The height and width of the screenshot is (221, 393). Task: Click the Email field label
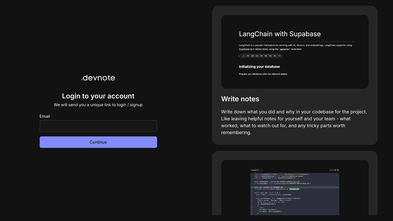(45, 116)
